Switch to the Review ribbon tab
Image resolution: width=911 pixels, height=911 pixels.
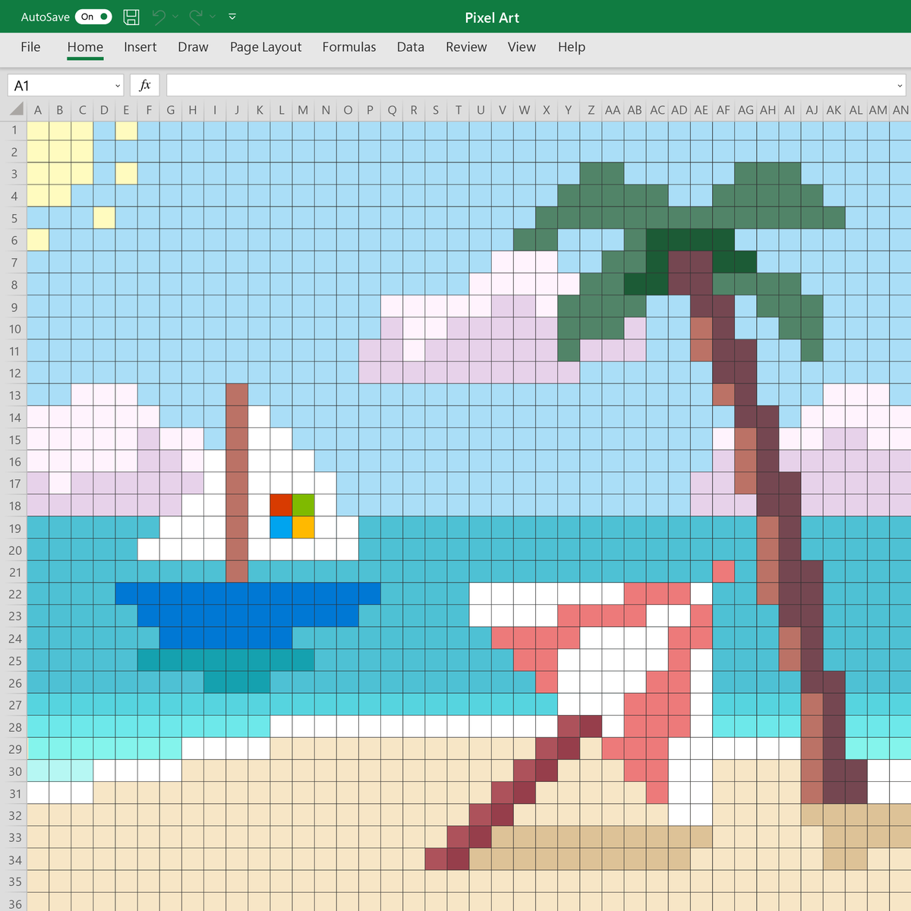(466, 47)
